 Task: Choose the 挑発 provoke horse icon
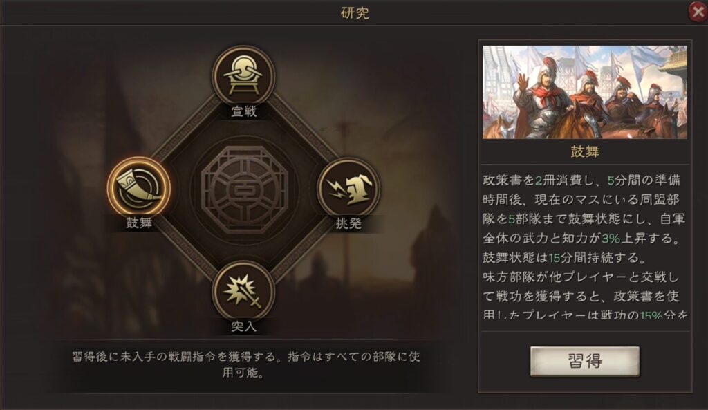pyautogui.click(x=348, y=188)
